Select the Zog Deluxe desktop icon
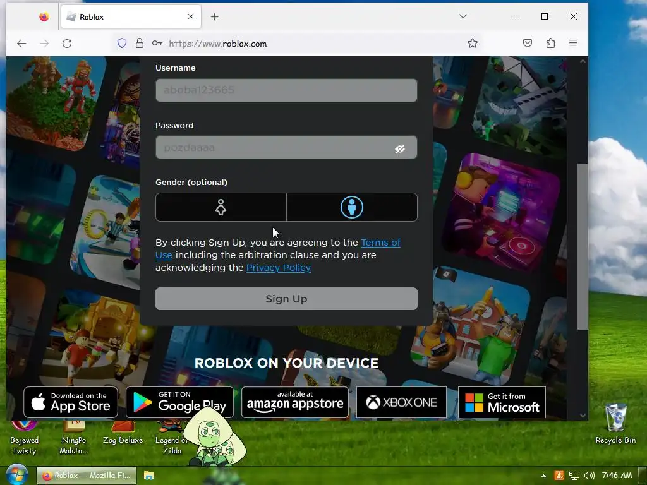This screenshot has width=647, height=485. coord(123,433)
